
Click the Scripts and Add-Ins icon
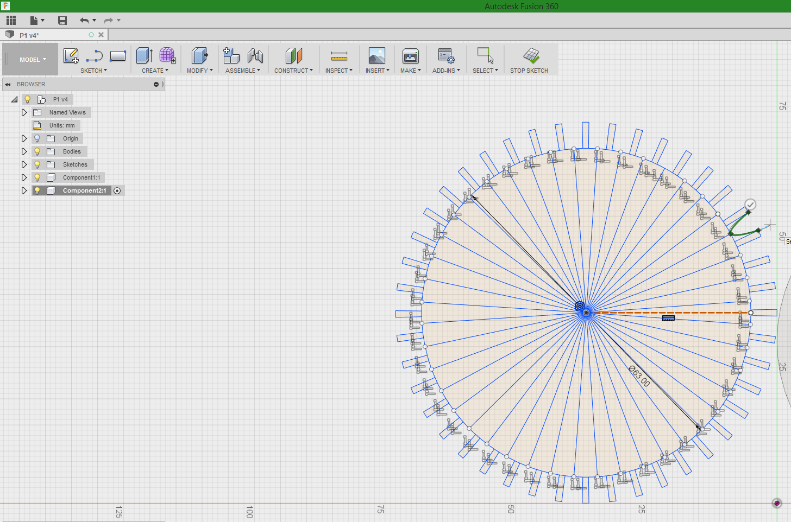(447, 55)
